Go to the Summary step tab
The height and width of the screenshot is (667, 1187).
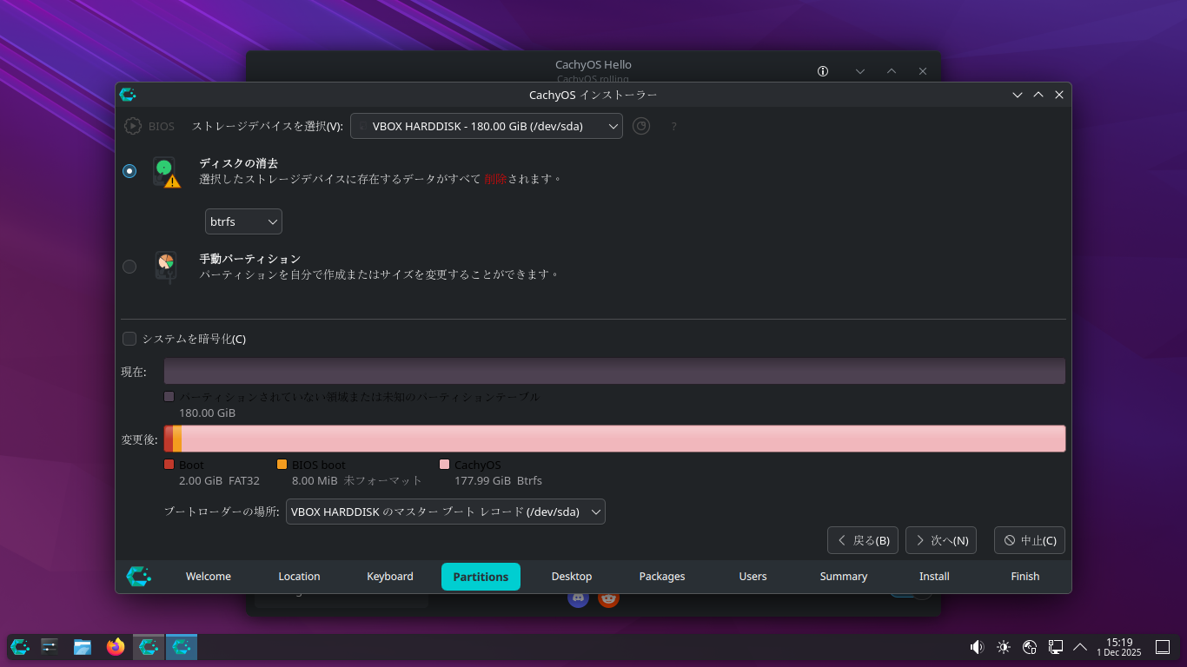pos(844,577)
